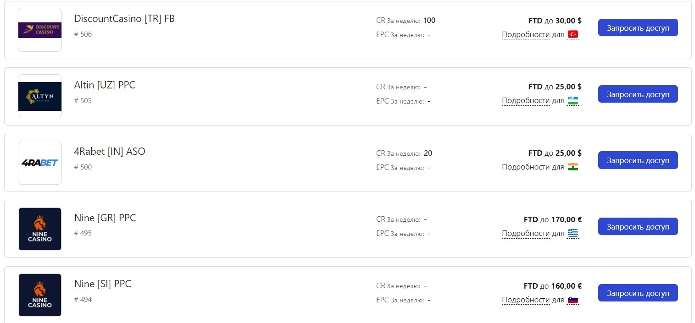695x323 pixels.
Task: Click the India flag icon
Action: pyautogui.click(x=573, y=167)
